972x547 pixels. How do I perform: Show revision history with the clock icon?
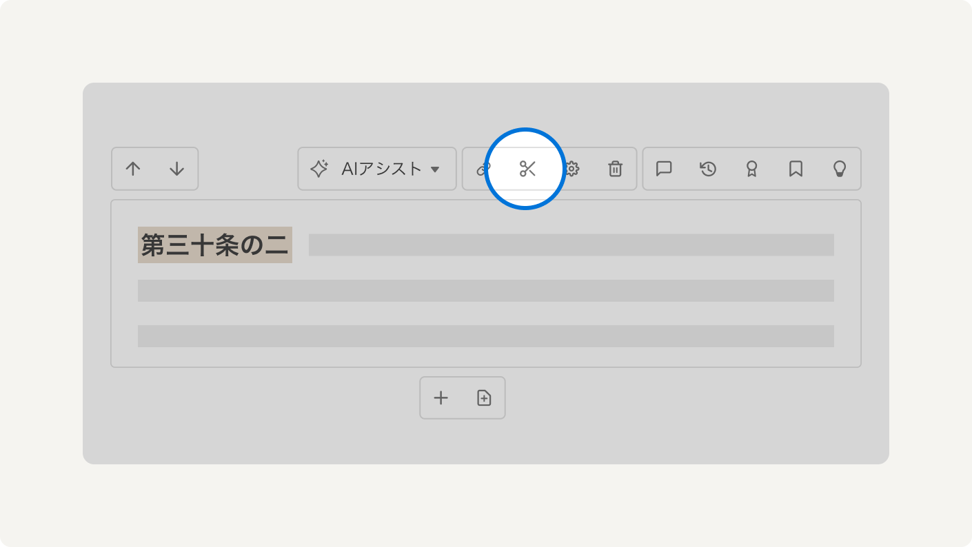[708, 169]
